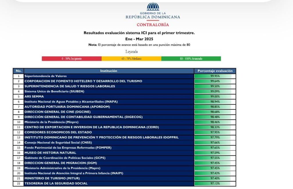The image size is (293, 189).
Task: Click the 'Leyenda' label
Action: pyautogui.click(x=132, y=52)
